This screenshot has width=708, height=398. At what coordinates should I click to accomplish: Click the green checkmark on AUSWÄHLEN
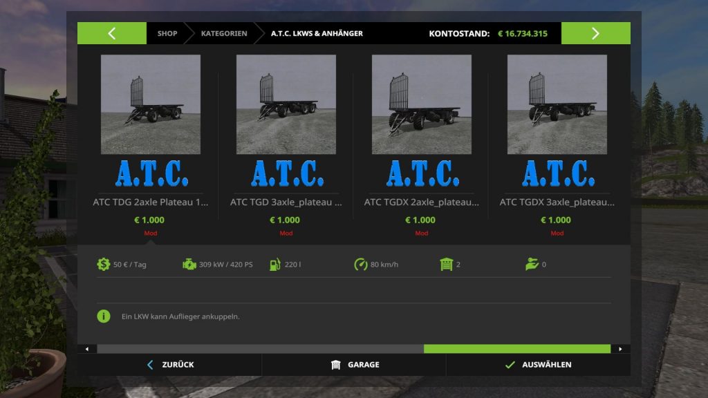pyautogui.click(x=512, y=364)
